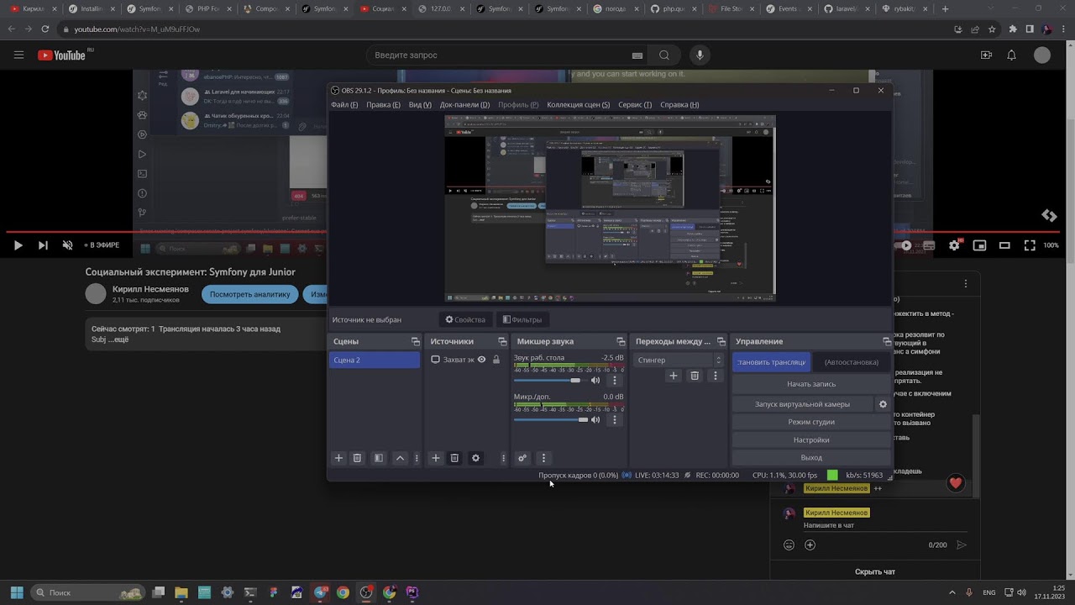
Task: Open the Стингер transition dropdown
Action: point(679,360)
